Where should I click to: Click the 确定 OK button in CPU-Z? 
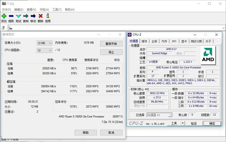[x=212, y=123]
